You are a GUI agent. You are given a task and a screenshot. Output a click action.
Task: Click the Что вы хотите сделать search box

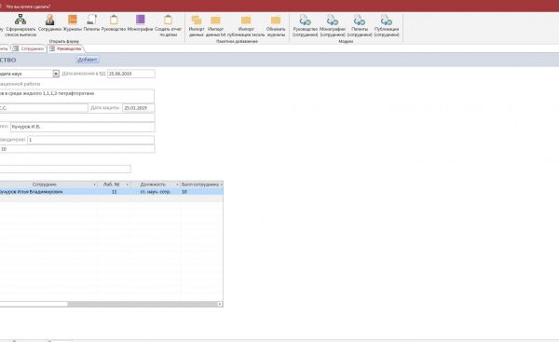click(28, 7)
